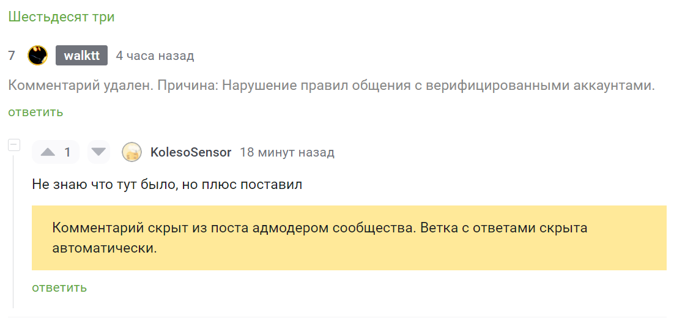Open KolesoSensor's avatar picture

click(131, 152)
